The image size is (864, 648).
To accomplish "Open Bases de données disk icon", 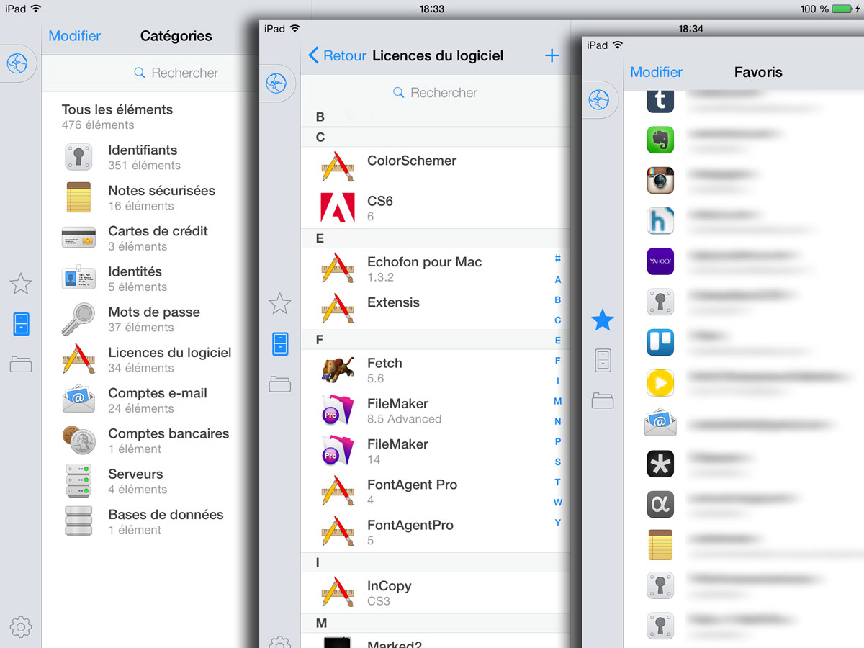I will [x=79, y=521].
